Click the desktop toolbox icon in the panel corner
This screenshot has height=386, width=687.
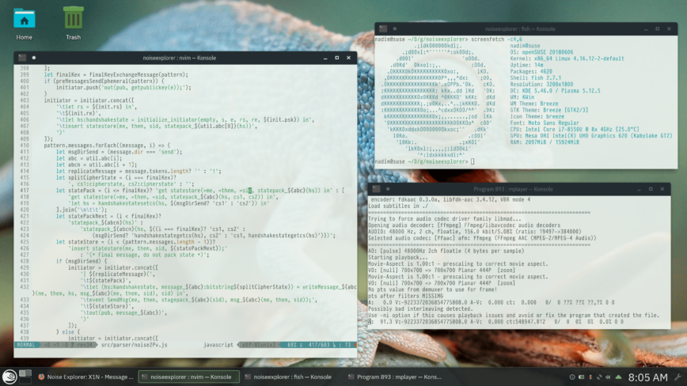coord(678,377)
